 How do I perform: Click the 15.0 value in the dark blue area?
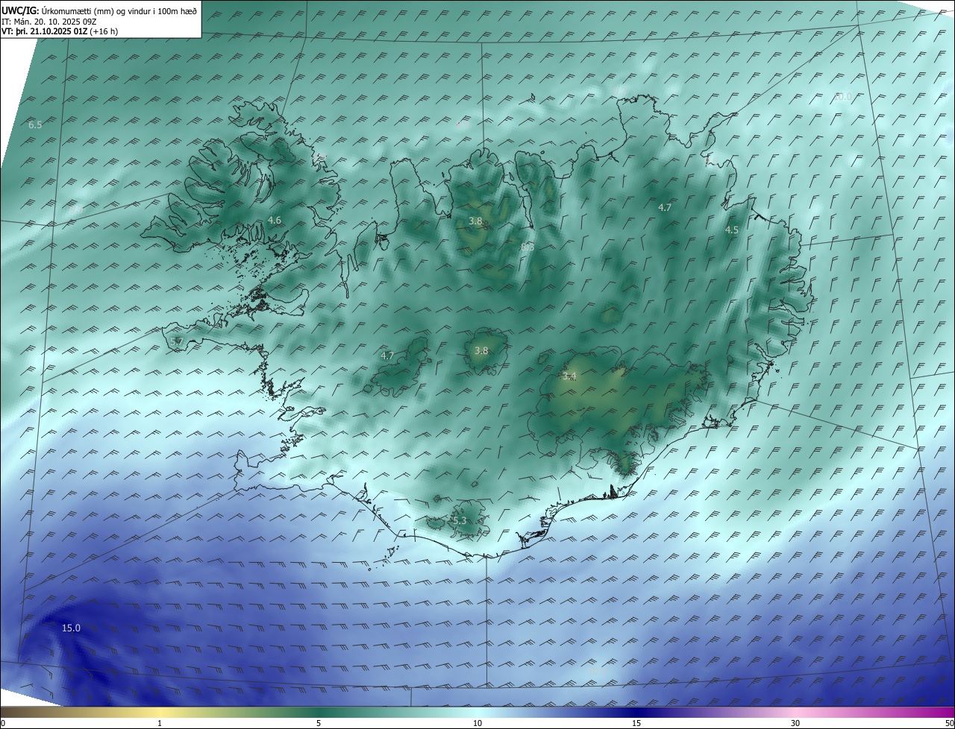click(x=71, y=628)
